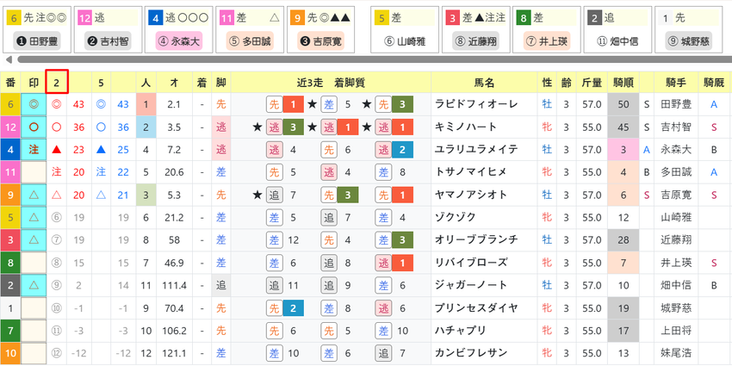Sort by the 人 popularity header
Image resolution: width=732 pixels, height=366 pixels.
[x=146, y=83]
